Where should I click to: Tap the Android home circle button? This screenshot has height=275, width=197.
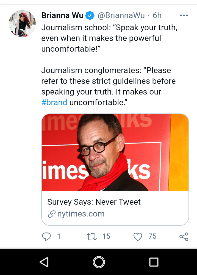pos(99,262)
